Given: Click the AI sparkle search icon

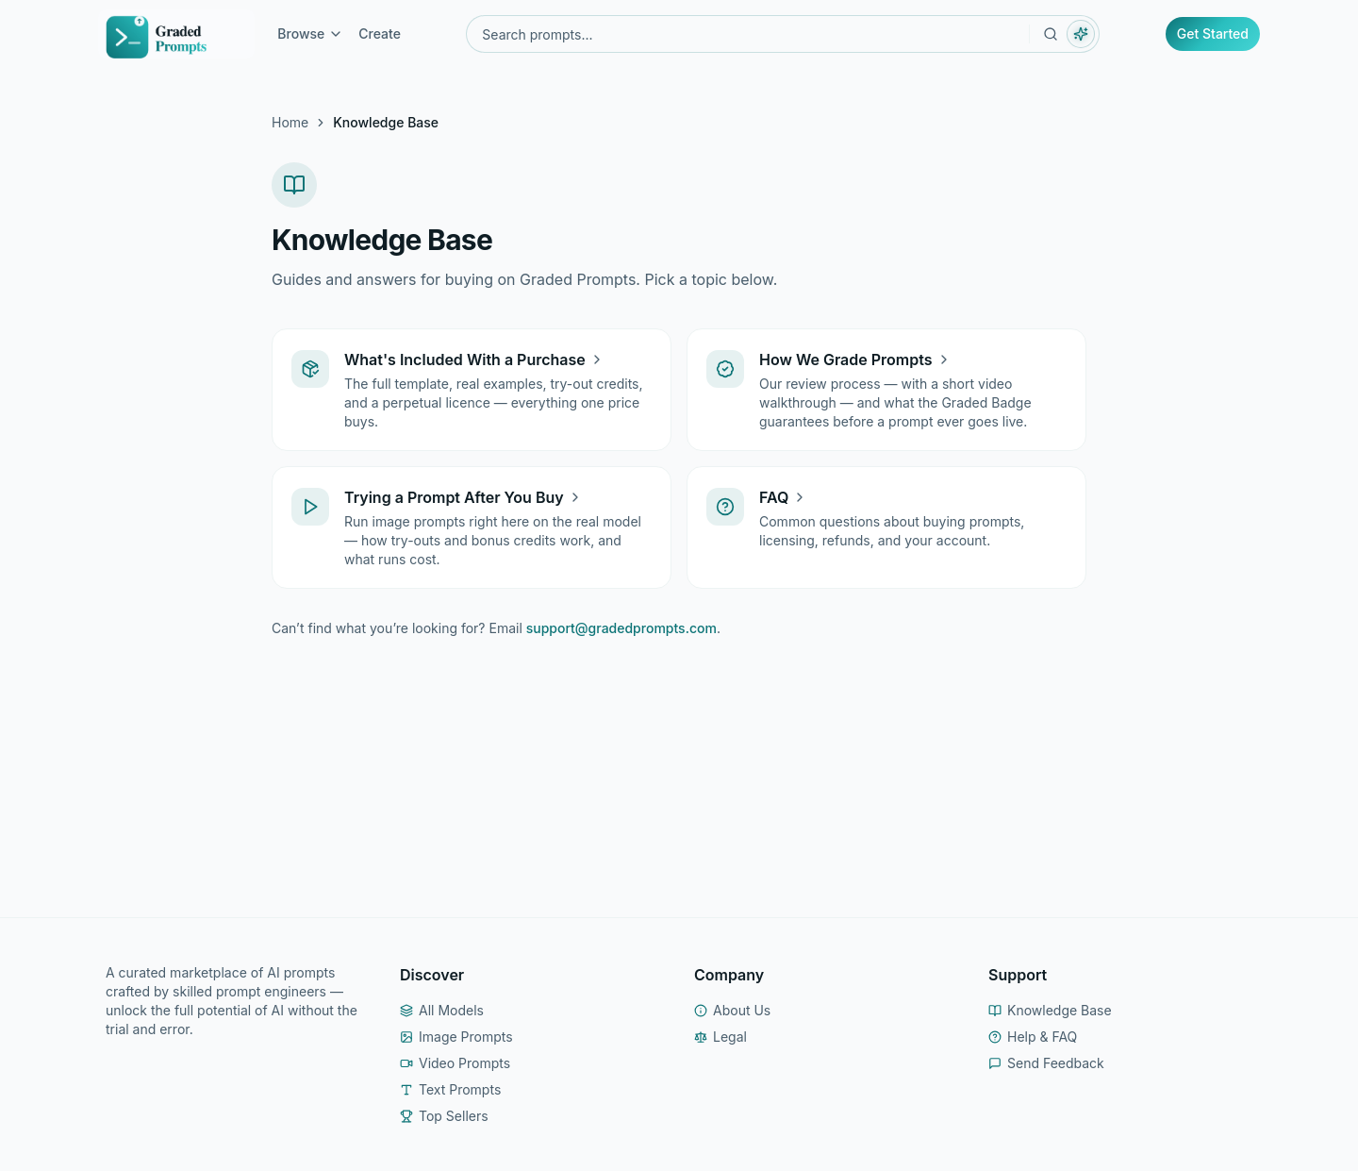Looking at the screenshot, I should (x=1081, y=34).
